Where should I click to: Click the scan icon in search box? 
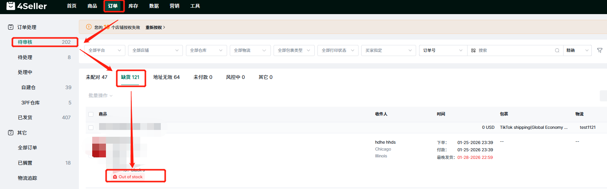[x=473, y=50]
